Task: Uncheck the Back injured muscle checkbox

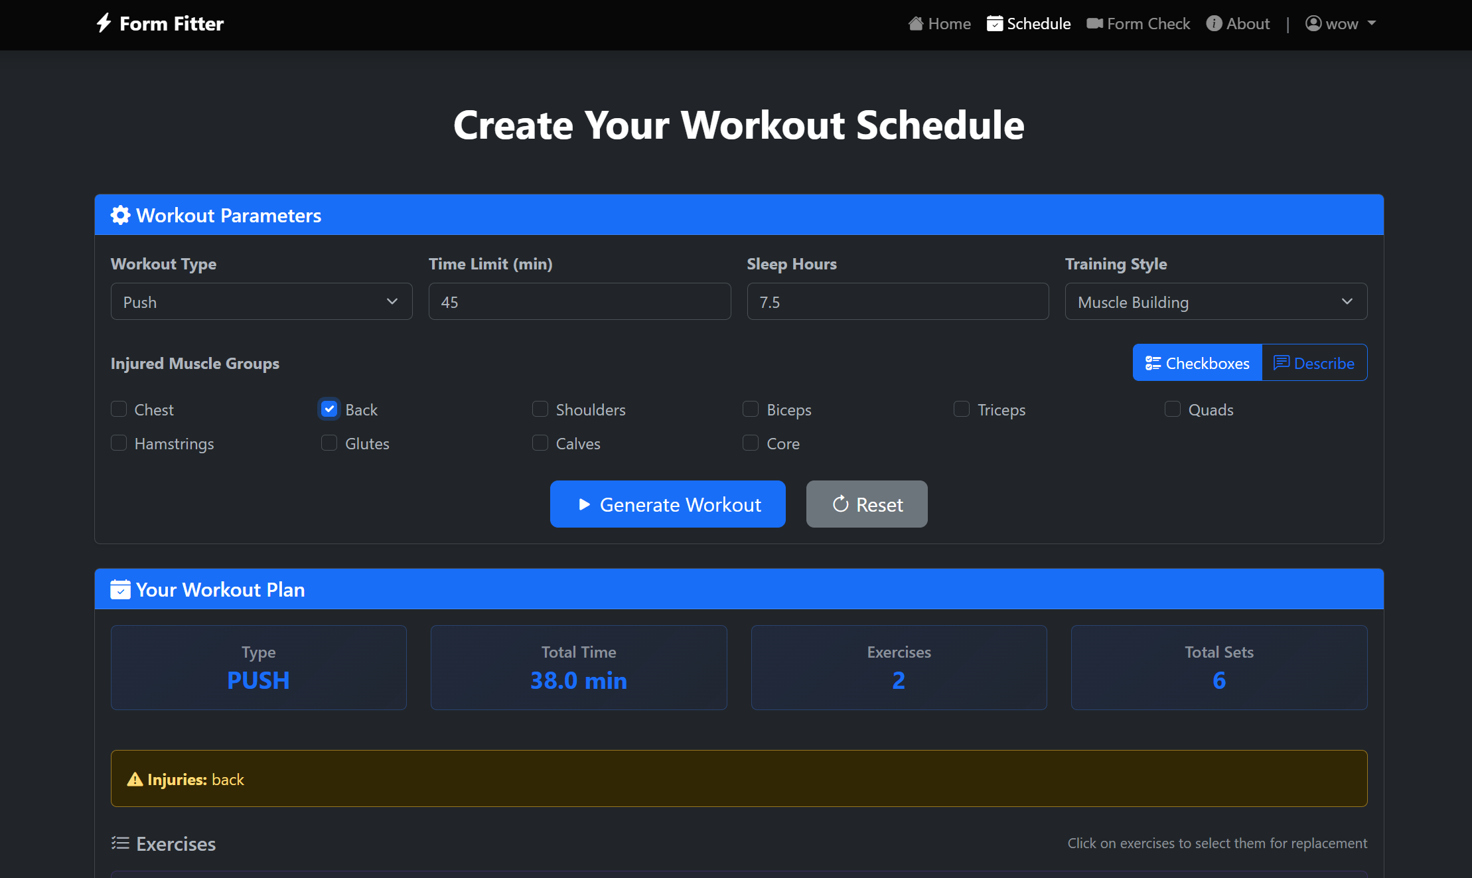Action: [329, 409]
